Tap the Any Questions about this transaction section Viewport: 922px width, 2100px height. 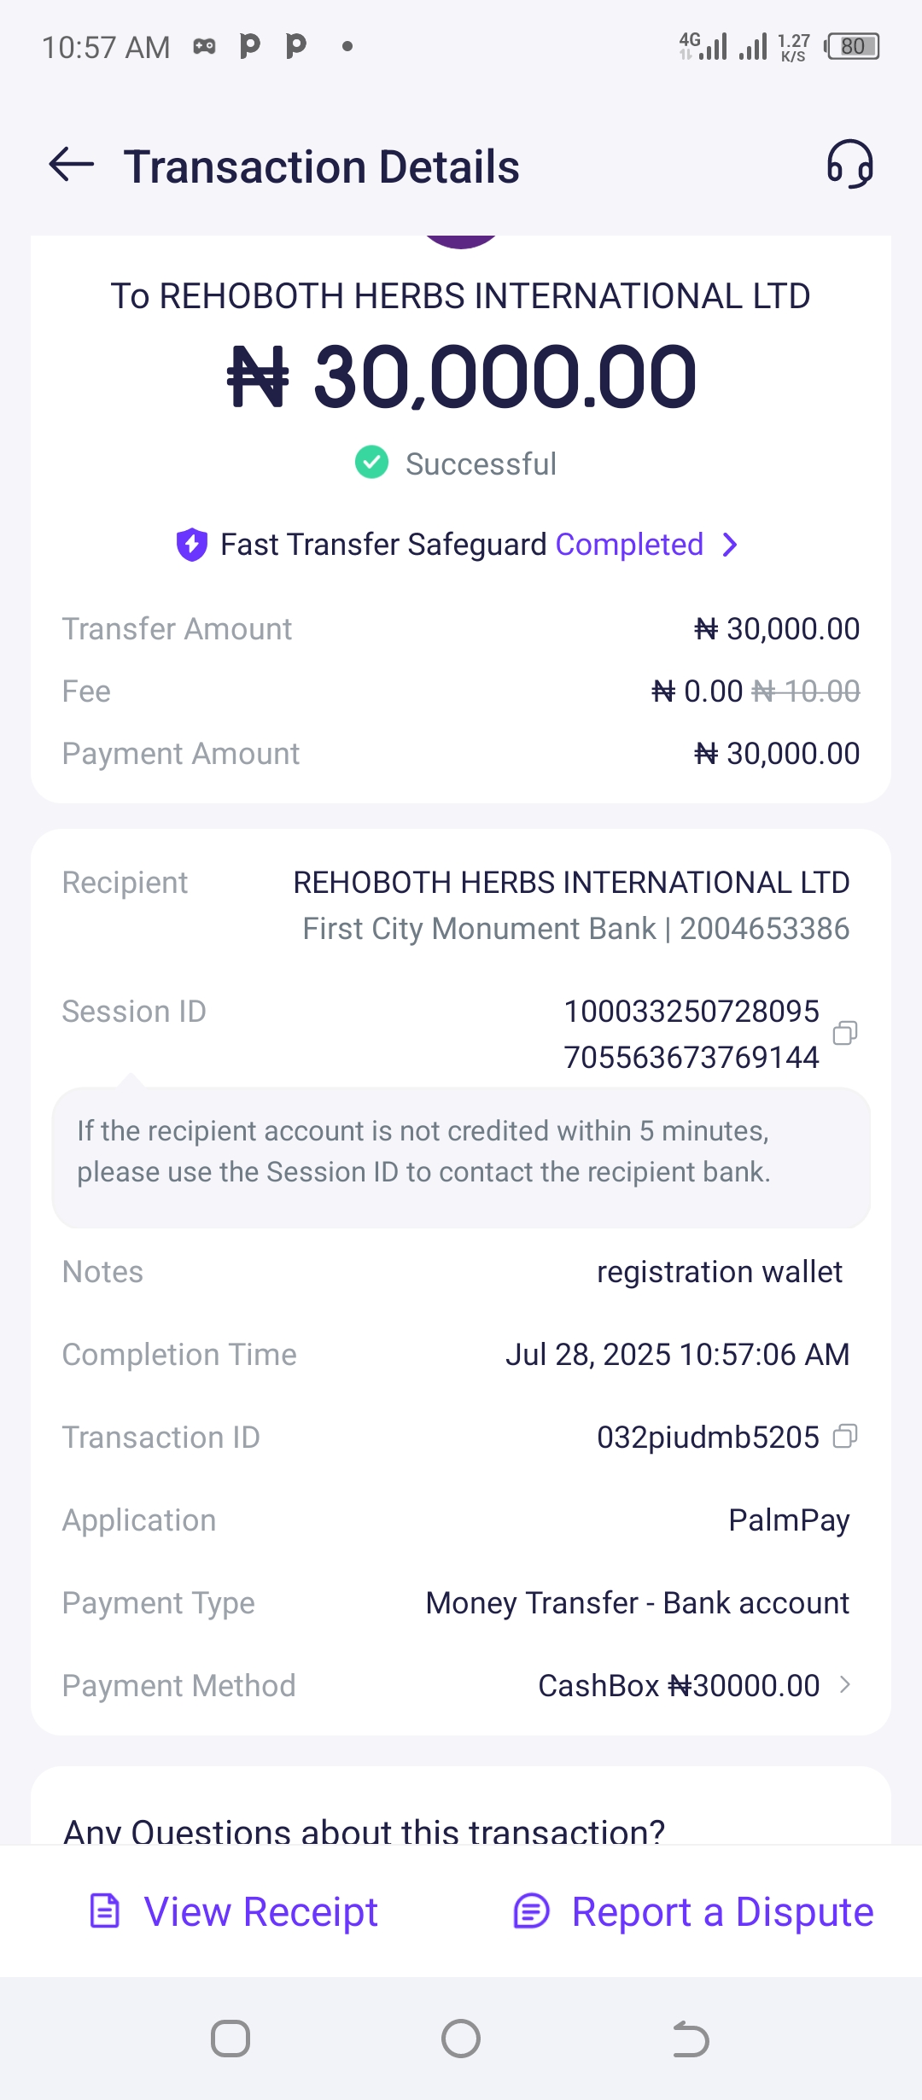point(365,1830)
